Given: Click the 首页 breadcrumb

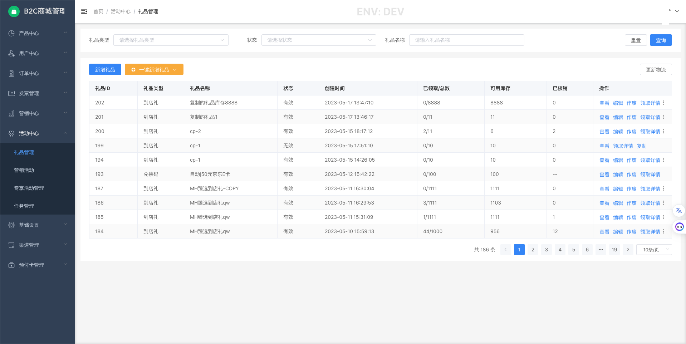Looking at the screenshot, I should pos(98,11).
